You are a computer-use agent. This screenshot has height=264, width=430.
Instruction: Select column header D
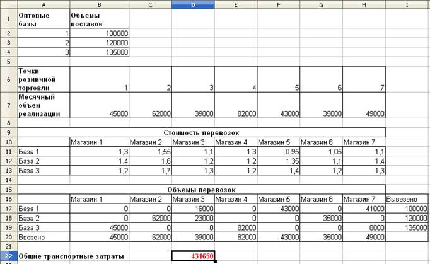click(x=193, y=4)
